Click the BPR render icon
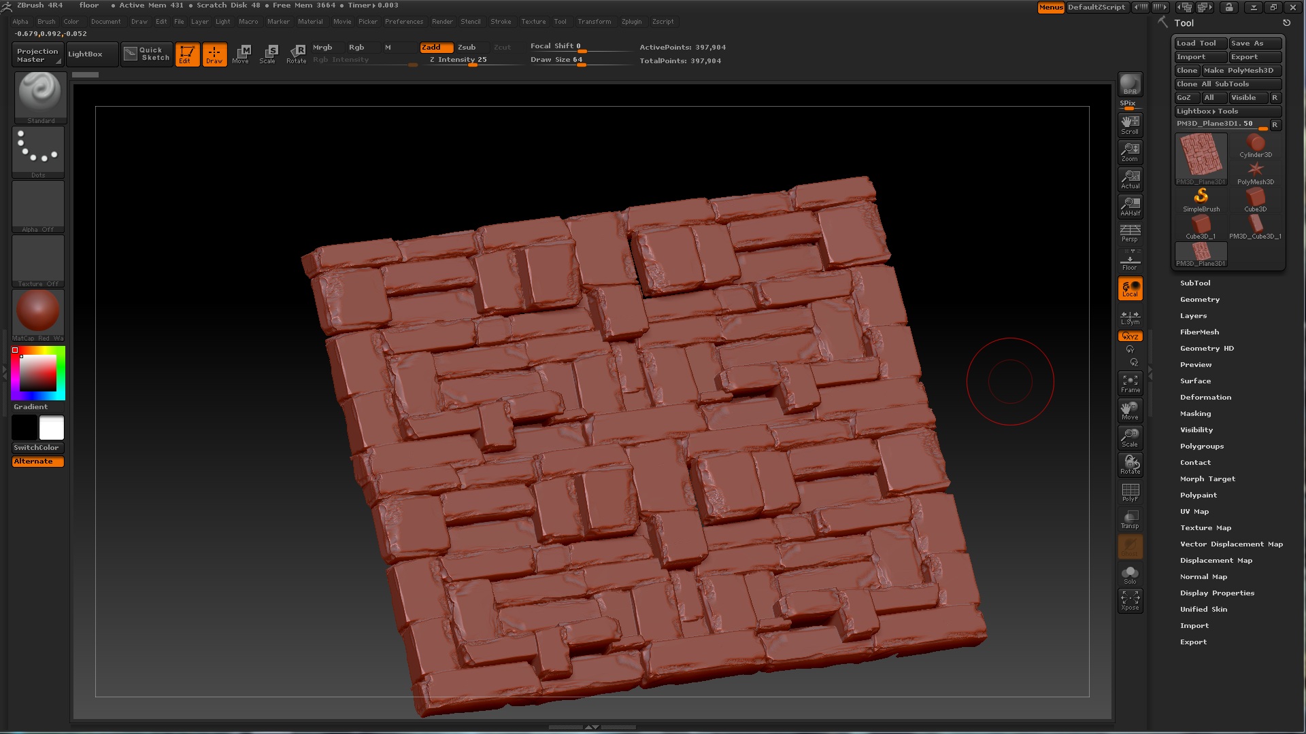Image resolution: width=1306 pixels, height=734 pixels. [1130, 85]
